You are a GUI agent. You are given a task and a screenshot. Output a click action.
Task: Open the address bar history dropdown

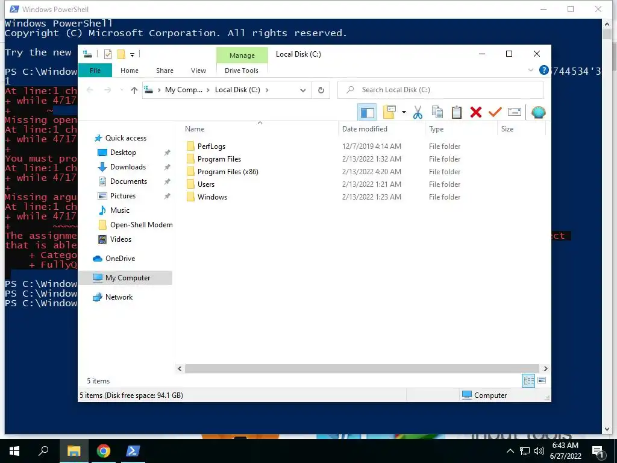(303, 90)
